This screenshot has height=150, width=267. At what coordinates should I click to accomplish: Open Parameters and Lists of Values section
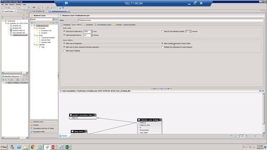click(x=44, y=128)
